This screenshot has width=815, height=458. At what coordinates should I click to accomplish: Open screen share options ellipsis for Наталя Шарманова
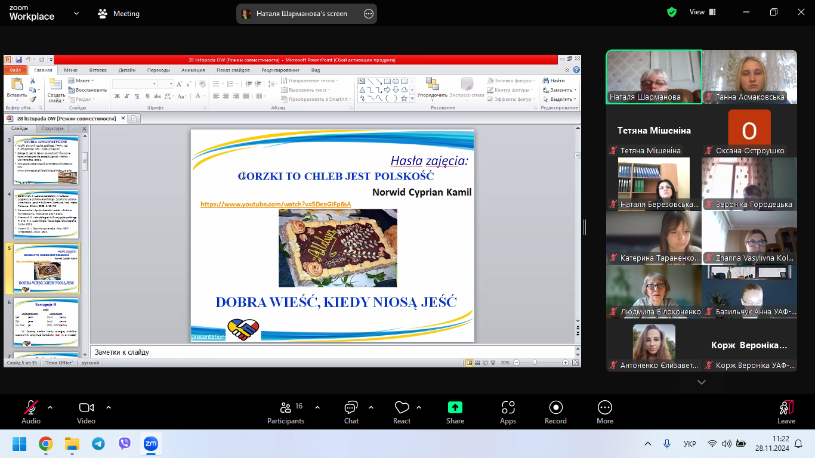[x=369, y=14]
